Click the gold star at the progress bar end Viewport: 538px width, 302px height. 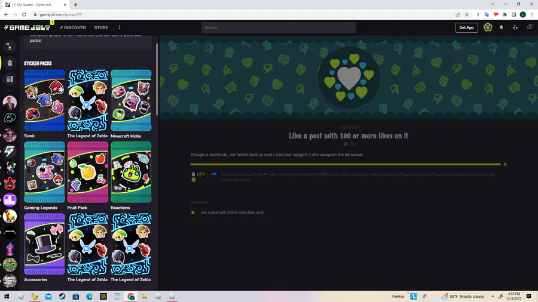(505, 164)
